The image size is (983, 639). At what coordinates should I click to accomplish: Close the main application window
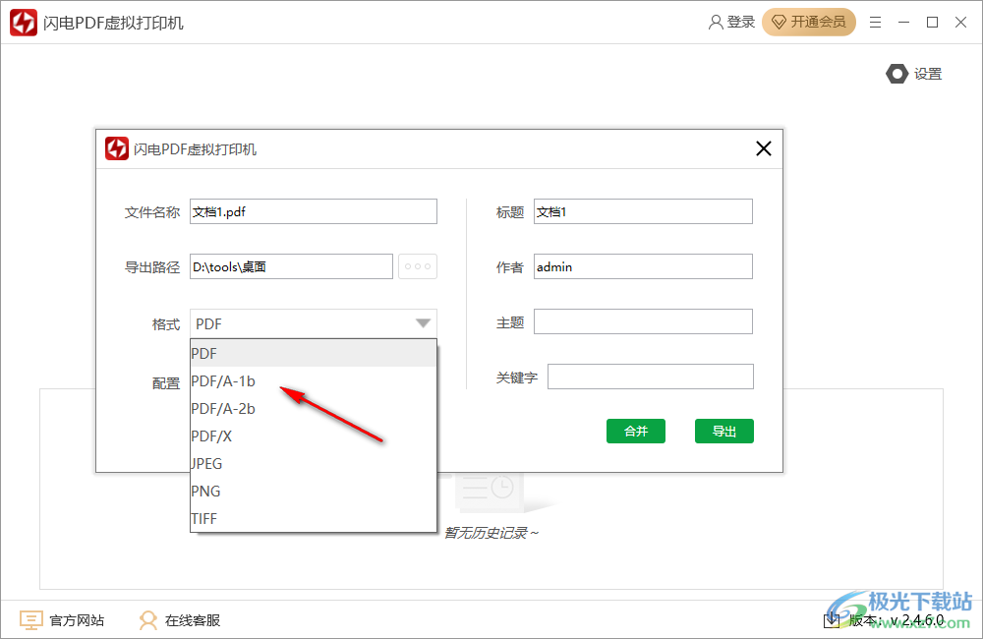tap(960, 23)
